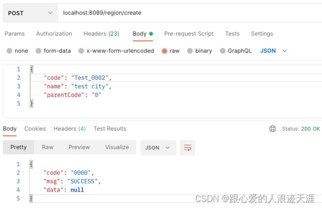This screenshot has width=322, height=208.
Task: Select the none body type radio
Action: [9, 51]
